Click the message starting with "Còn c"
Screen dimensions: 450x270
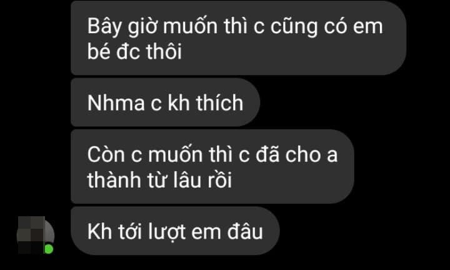tap(212, 166)
